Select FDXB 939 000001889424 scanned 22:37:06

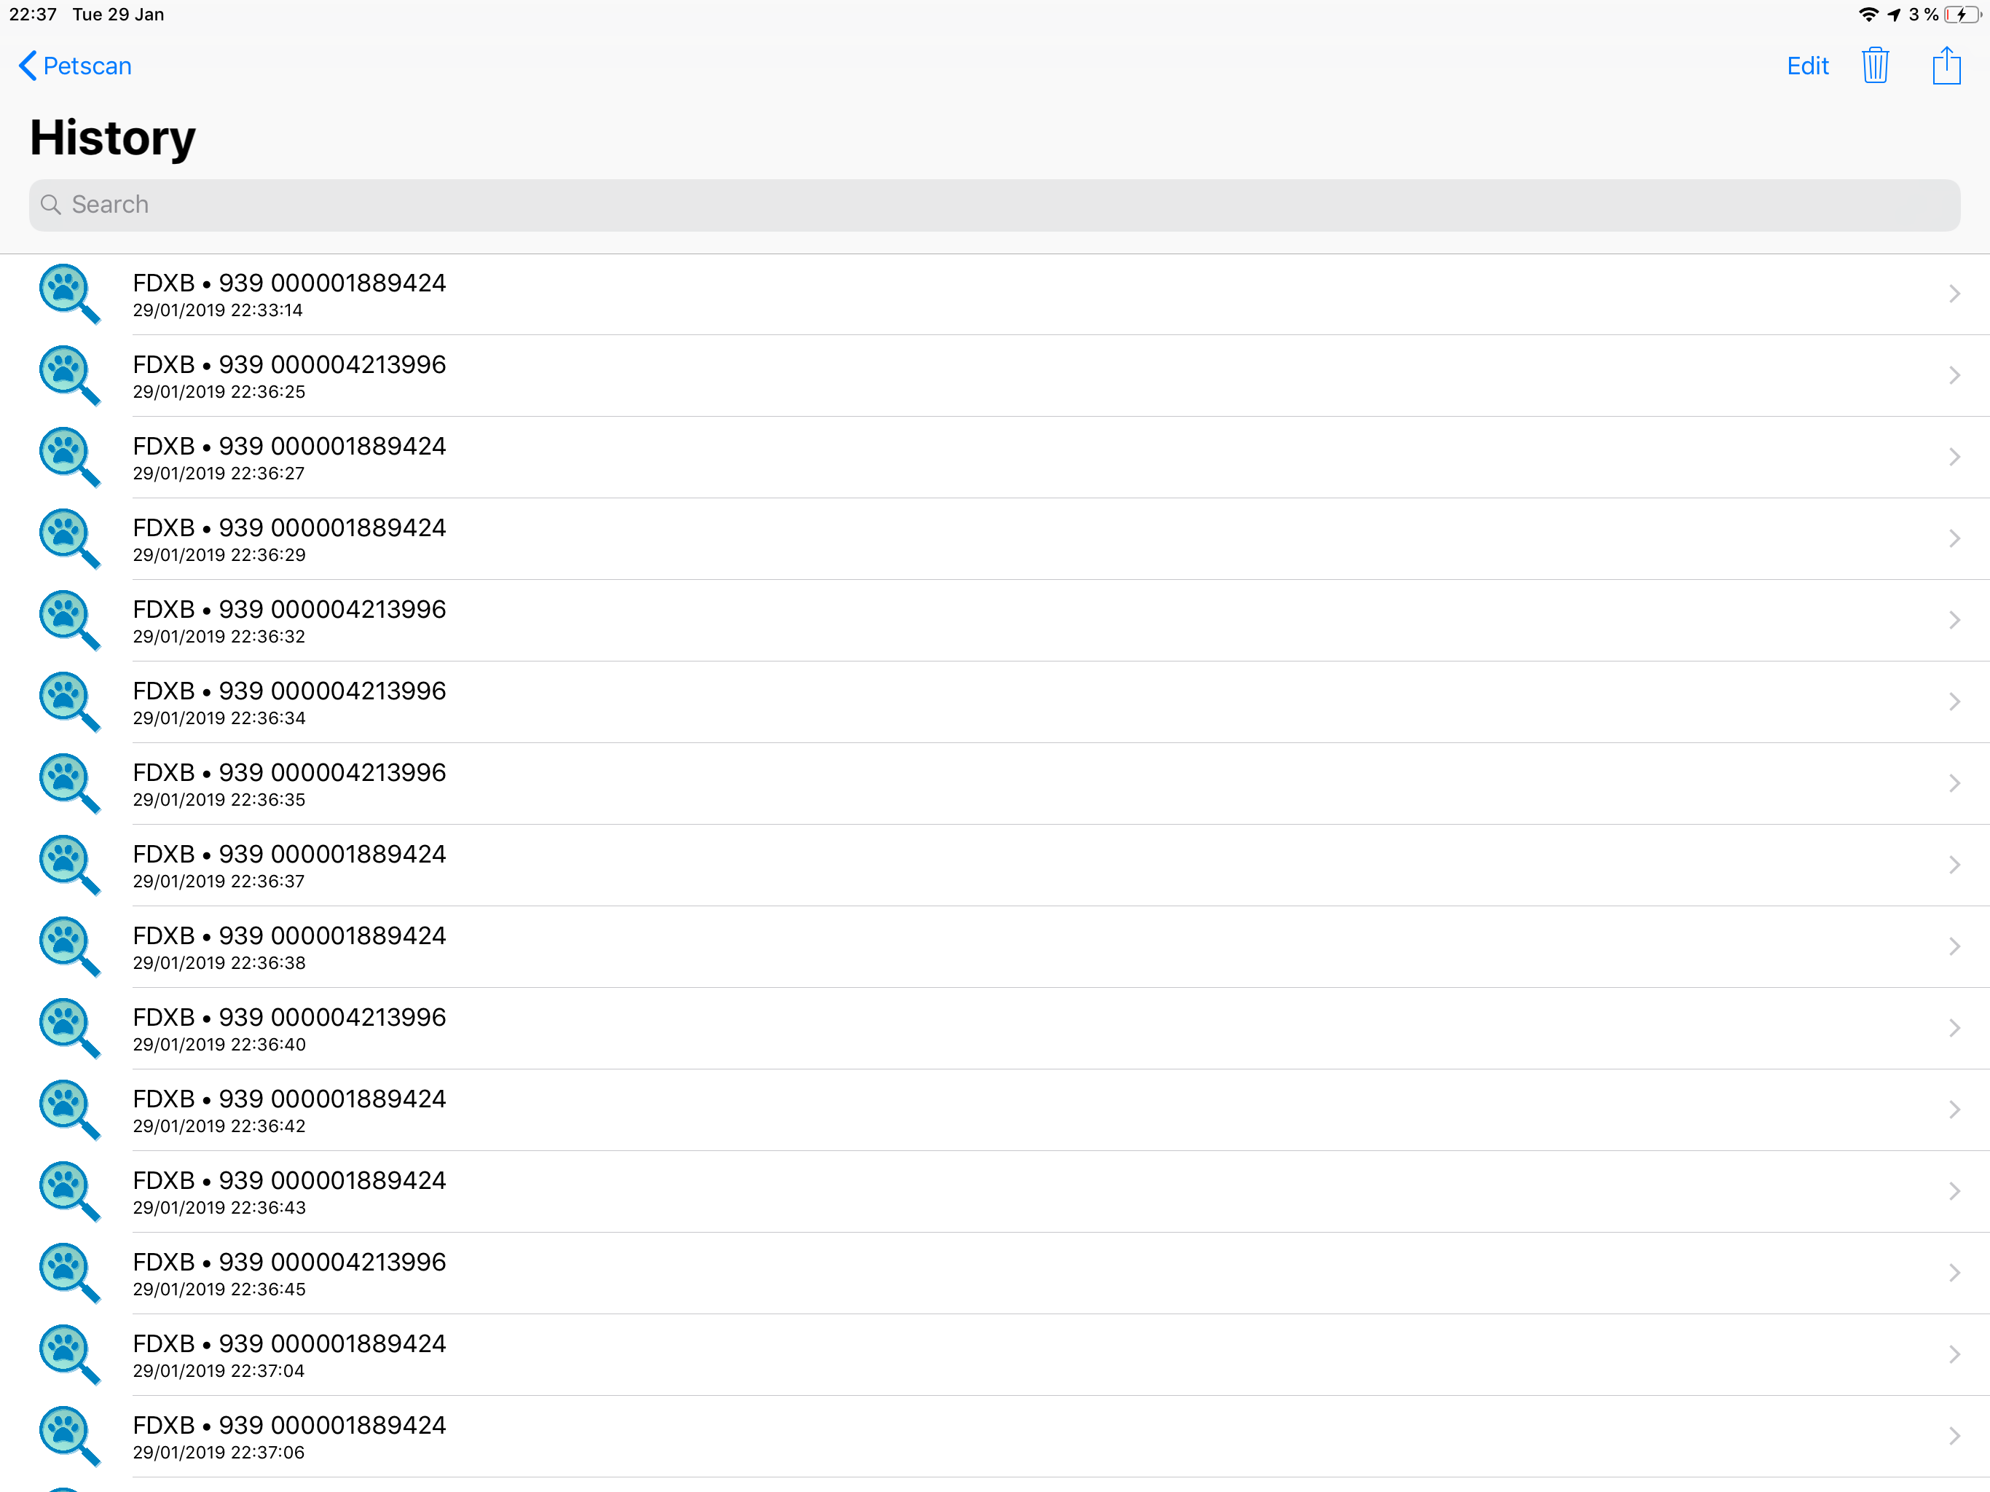995,1436
